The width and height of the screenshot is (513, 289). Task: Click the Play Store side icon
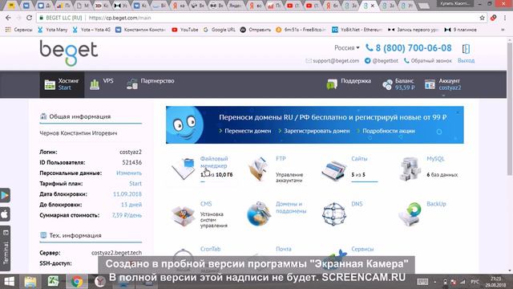[x=5, y=195]
